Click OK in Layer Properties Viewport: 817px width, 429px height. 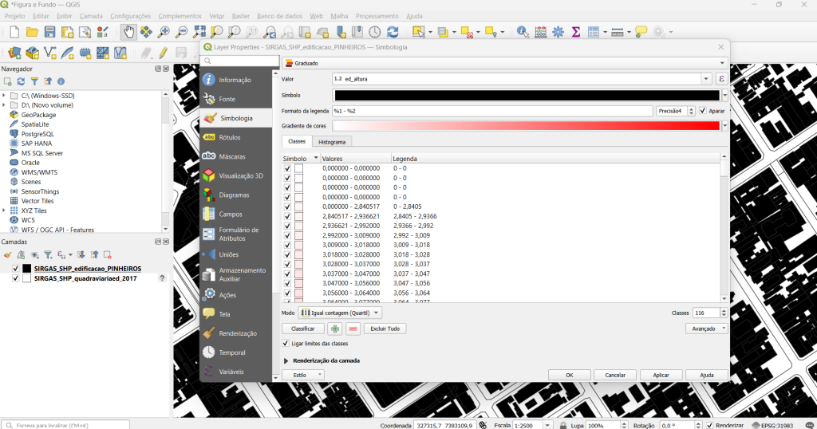tap(570, 375)
